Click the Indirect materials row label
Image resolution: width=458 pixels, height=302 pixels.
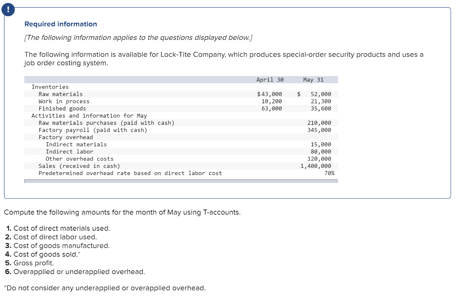coord(76,144)
